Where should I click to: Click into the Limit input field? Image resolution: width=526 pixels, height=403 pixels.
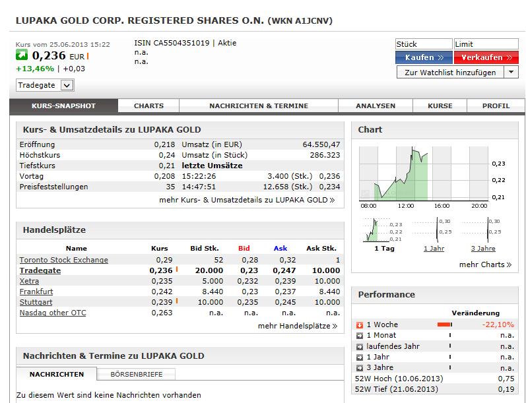coord(486,44)
